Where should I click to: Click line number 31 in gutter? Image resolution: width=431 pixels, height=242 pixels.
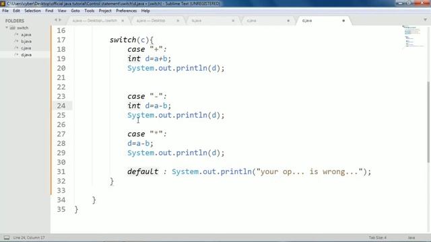click(61, 172)
